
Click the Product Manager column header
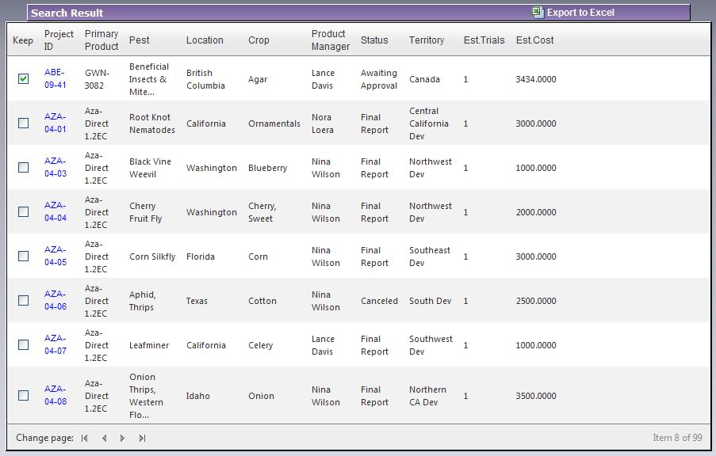[331, 40]
